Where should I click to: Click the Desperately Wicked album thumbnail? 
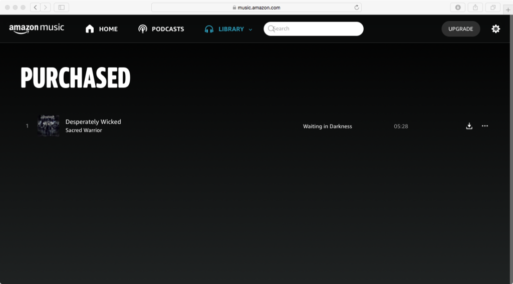point(48,126)
